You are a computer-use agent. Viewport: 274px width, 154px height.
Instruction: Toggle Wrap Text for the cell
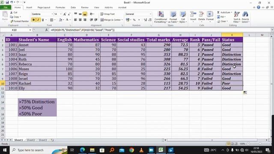click(x=107, y=14)
